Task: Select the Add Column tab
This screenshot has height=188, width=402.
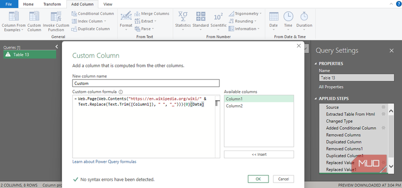Action: point(82,4)
